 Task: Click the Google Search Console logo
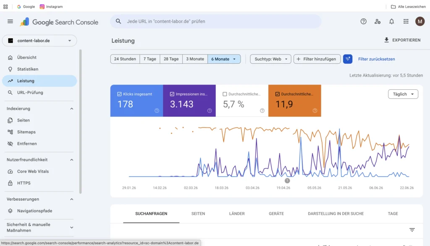click(59, 22)
